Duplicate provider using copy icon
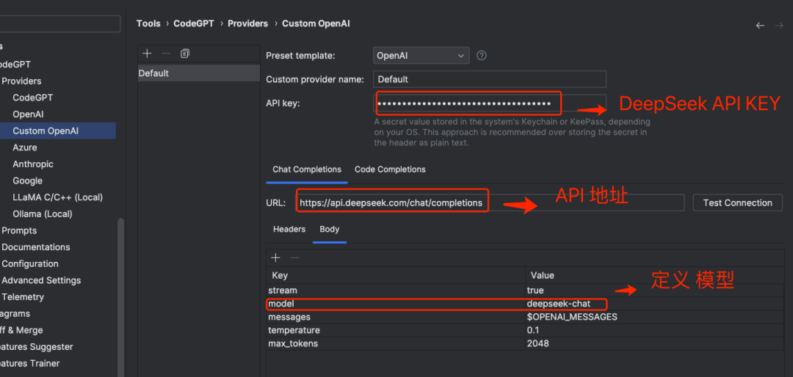Viewport: 793px width, 377px height. (184, 54)
